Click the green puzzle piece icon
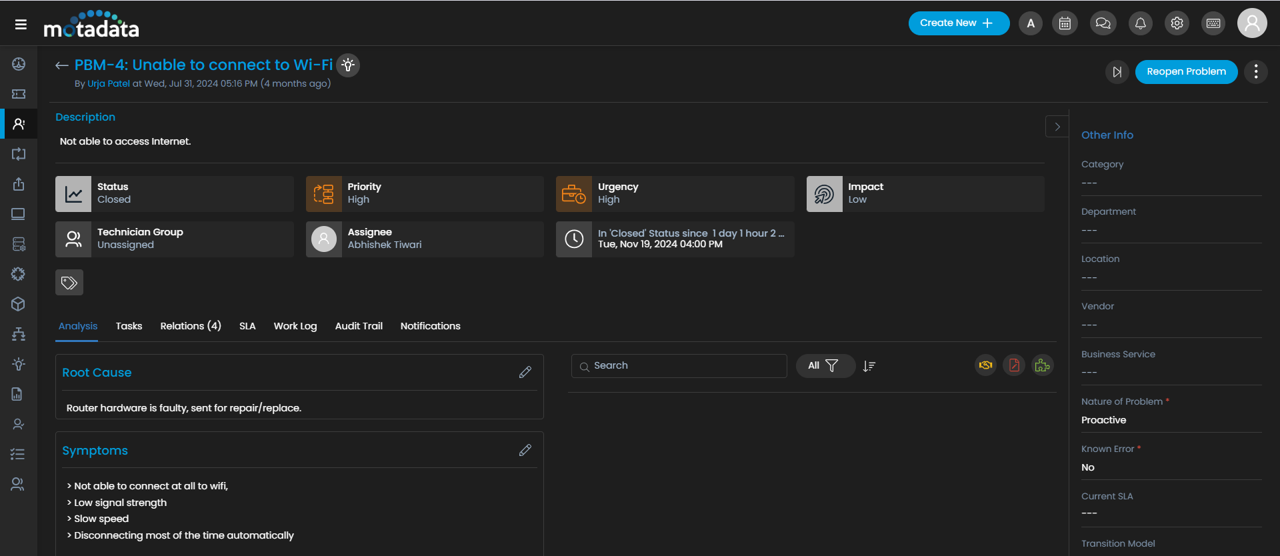 (x=1043, y=365)
